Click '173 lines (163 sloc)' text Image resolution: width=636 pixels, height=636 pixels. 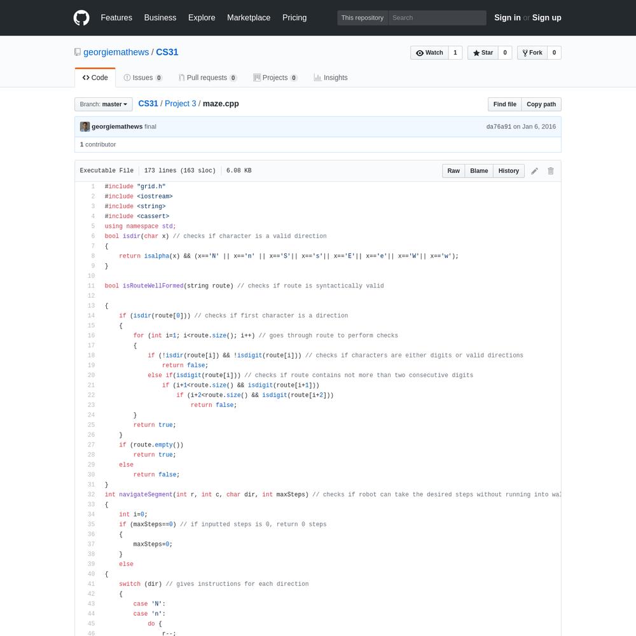[180, 170]
